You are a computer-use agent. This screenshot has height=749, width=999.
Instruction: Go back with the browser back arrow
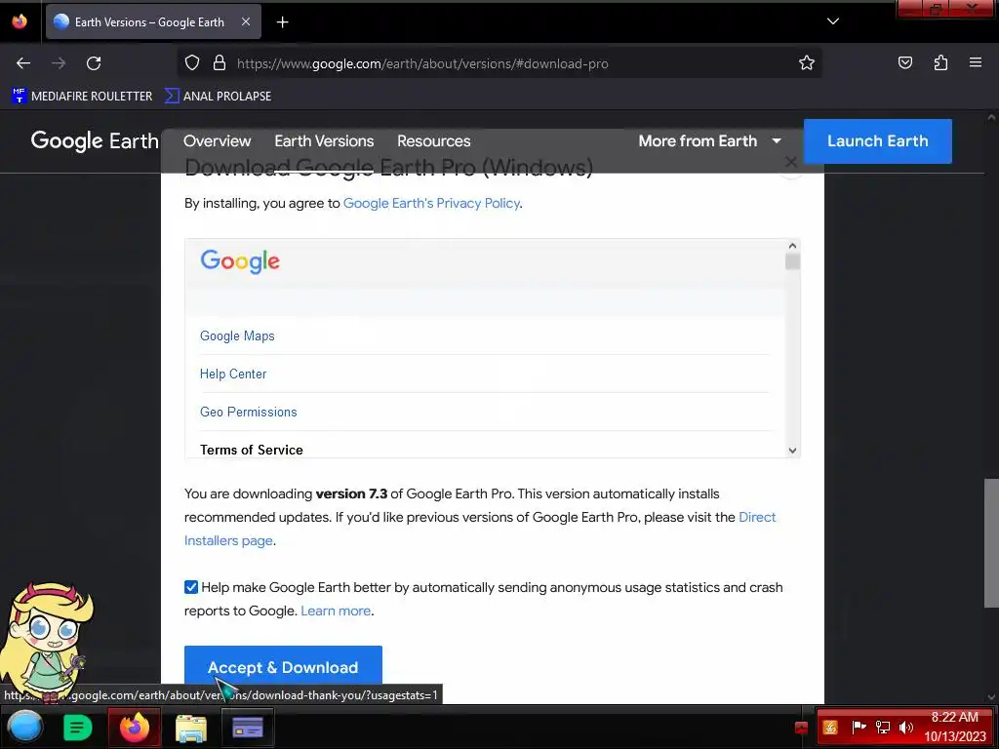(x=23, y=63)
